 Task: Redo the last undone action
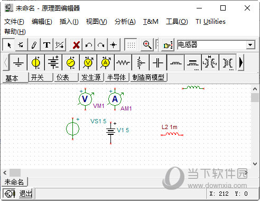pos(101,45)
